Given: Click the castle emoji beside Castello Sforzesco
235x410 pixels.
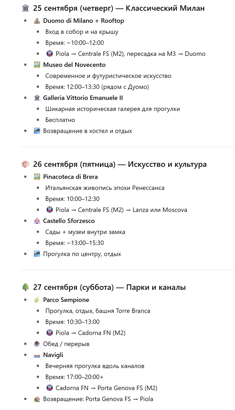Looking at the screenshot, I should point(37,221).
